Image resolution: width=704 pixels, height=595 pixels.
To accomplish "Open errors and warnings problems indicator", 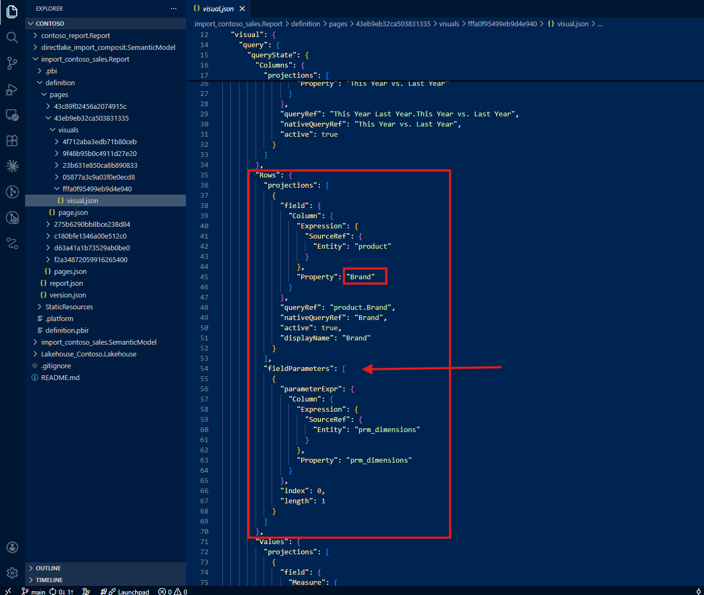I will [x=173, y=592].
